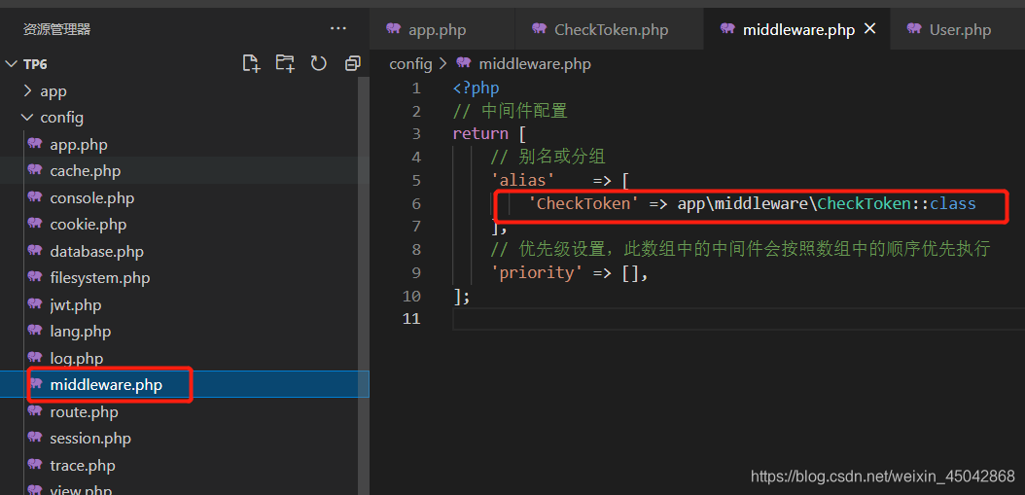
Task: Switch to the app.php tab
Action: click(437, 30)
